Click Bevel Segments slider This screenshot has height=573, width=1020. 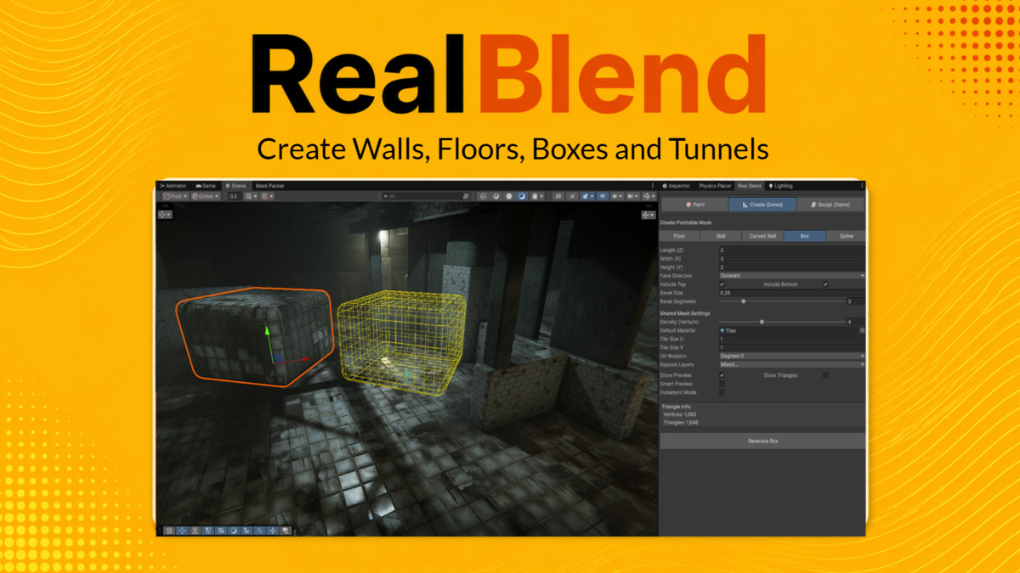[781, 301]
